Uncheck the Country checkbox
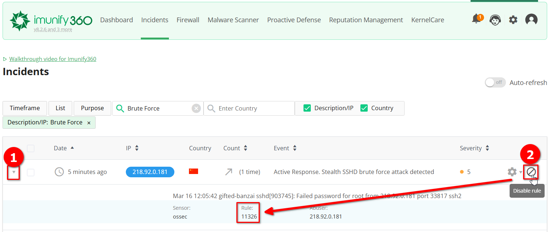 pos(364,108)
